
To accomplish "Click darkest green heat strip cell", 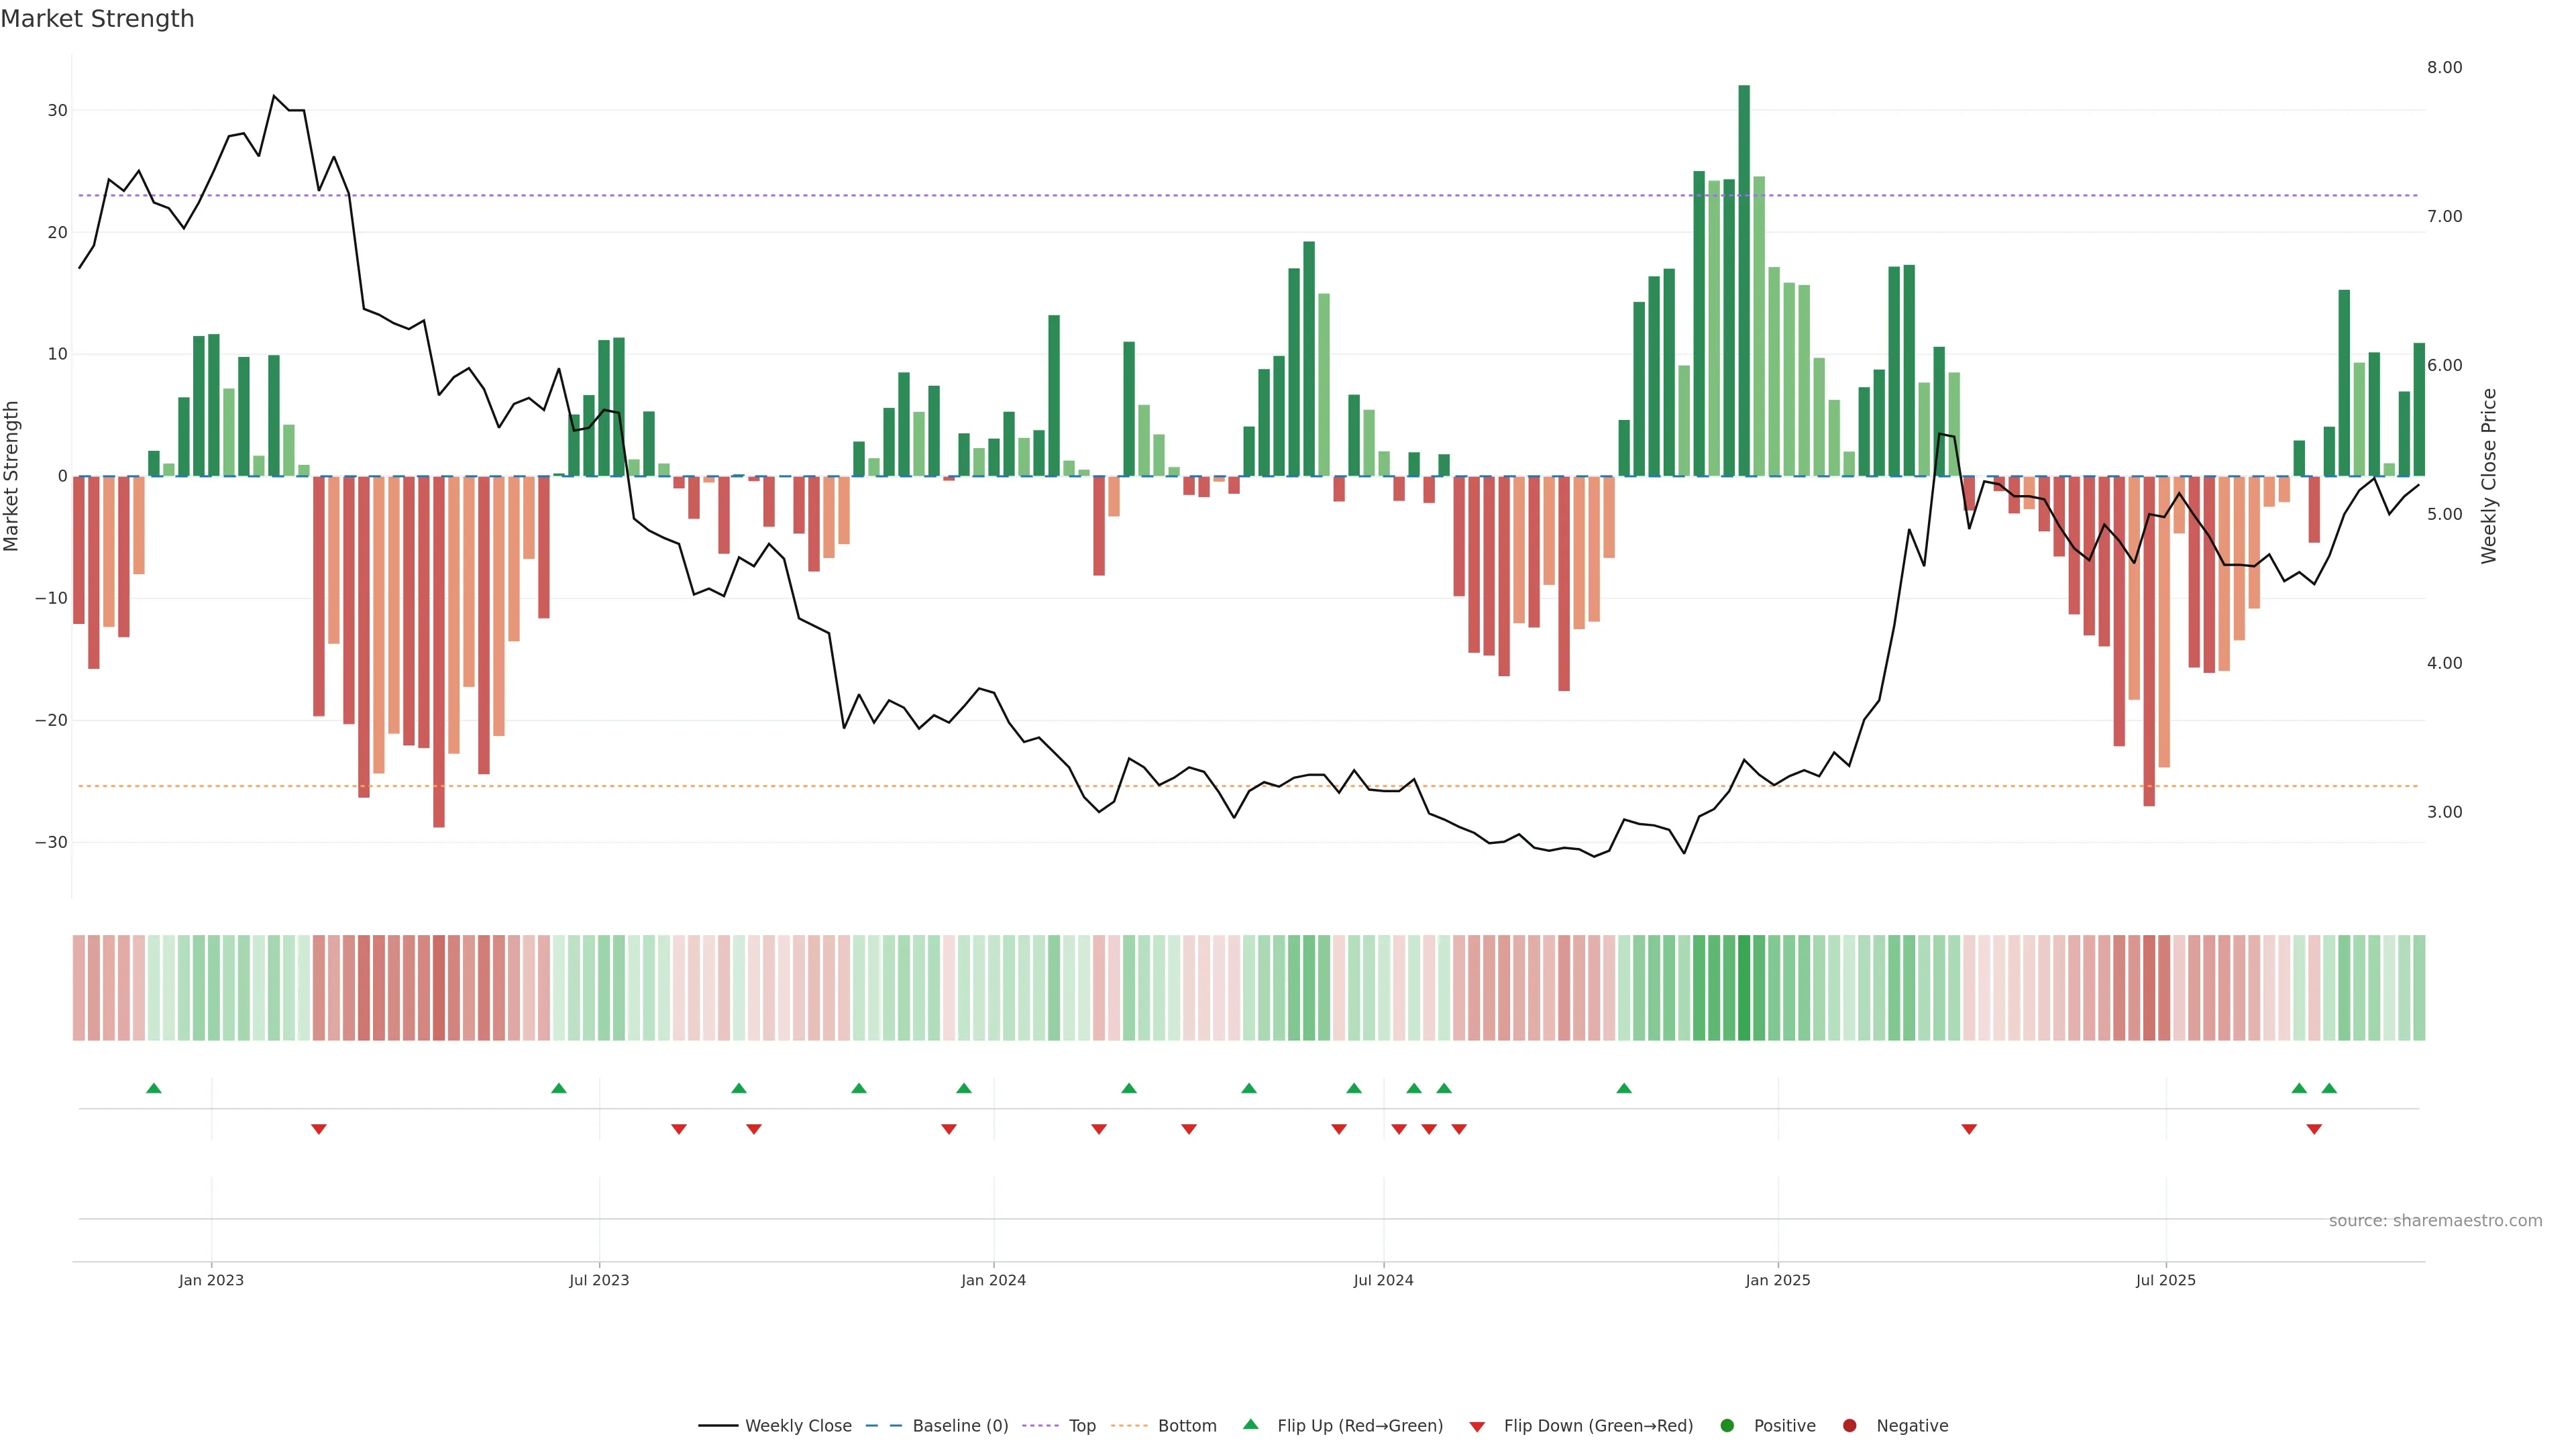I will [1744, 988].
